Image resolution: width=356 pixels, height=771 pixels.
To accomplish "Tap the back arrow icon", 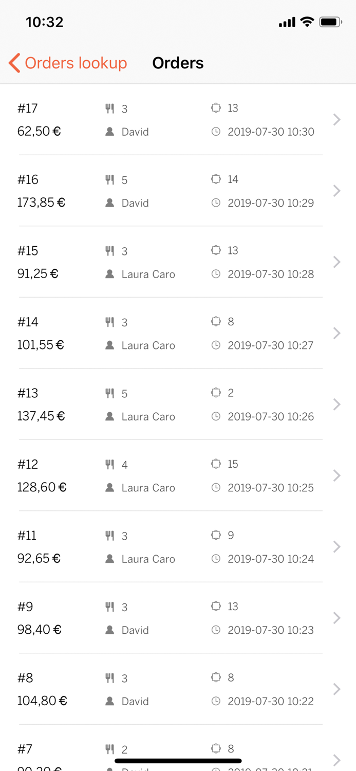I will [x=14, y=63].
